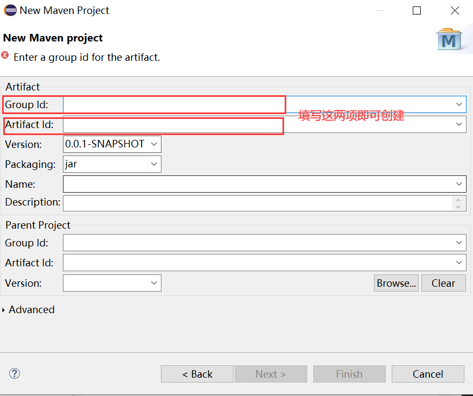Image resolution: width=473 pixels, height=396 pixels.
Task: Open Parent Project Version dropdown
Action: pyautogui.click(x=154, y=283)
